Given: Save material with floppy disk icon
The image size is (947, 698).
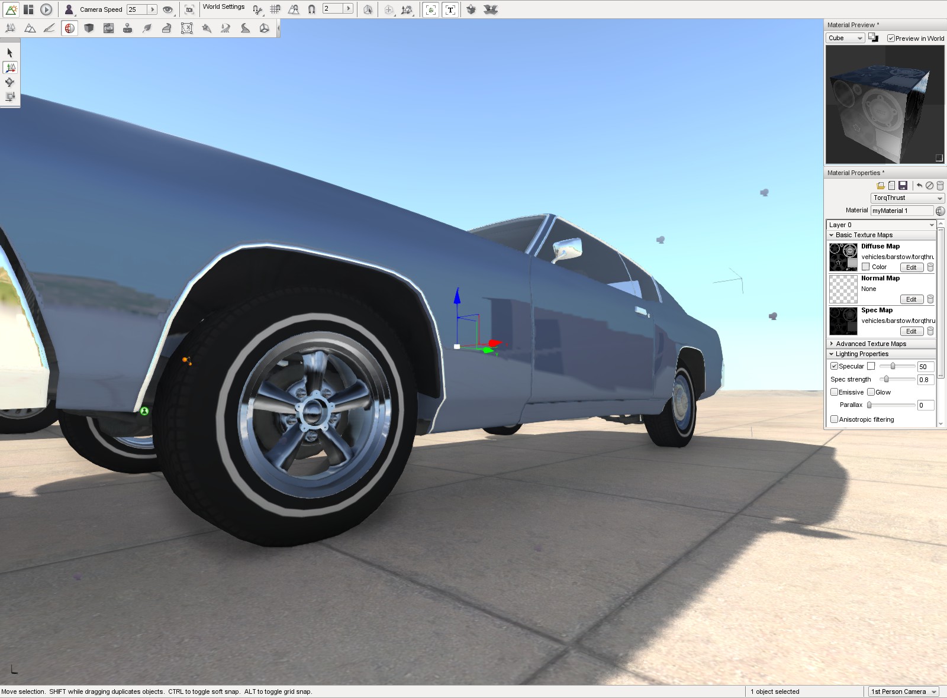Looking at the screenshot, I should (903, 186).
